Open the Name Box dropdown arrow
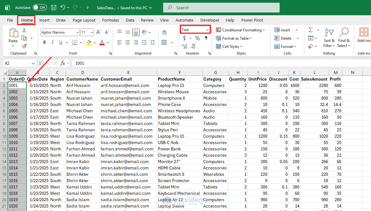 [33, 63]
